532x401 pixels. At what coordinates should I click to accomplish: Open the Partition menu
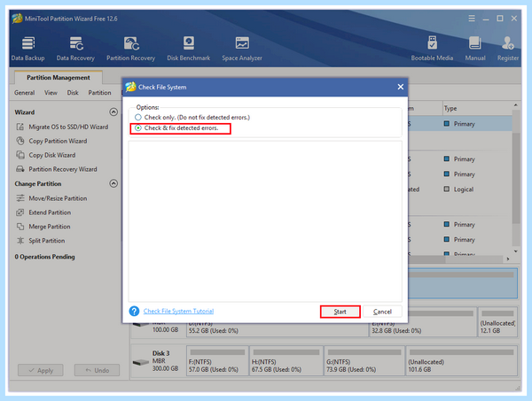[99, 92]
